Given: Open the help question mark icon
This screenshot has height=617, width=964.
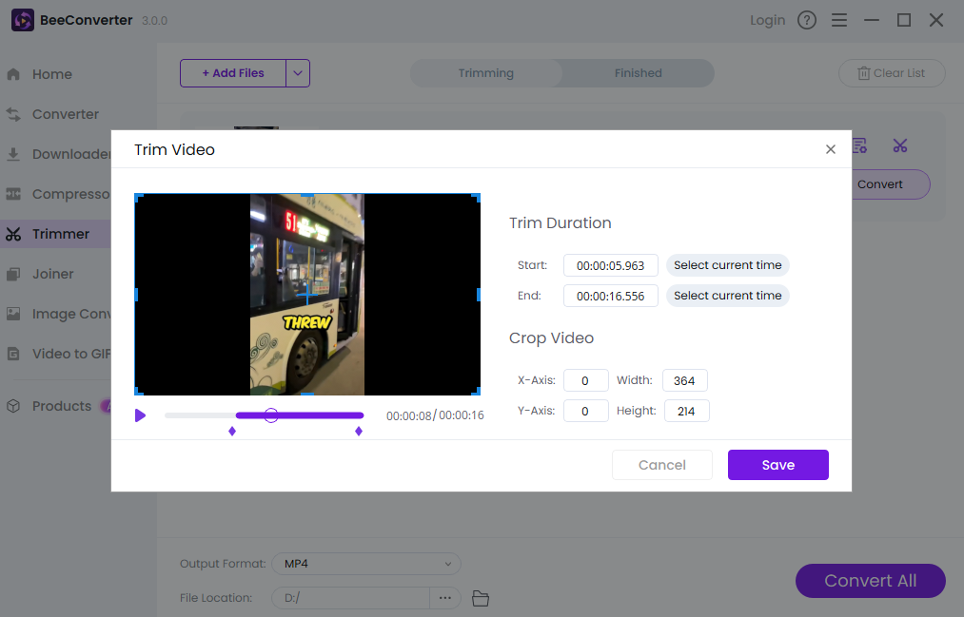Looking at the screenshot, I should point(807,20).
